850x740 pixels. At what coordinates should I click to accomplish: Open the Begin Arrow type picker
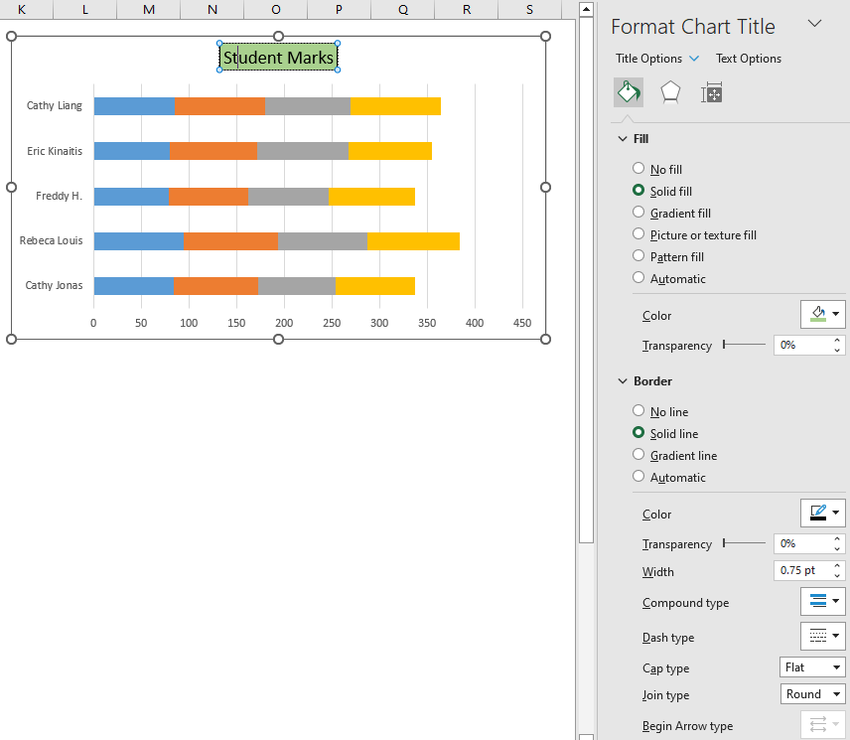[823, 724]
